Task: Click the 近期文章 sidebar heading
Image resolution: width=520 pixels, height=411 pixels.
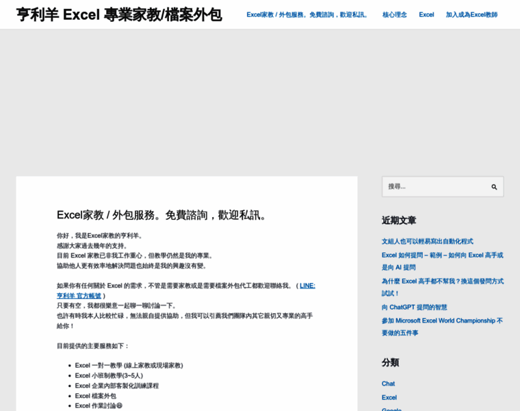Action: 399,220
